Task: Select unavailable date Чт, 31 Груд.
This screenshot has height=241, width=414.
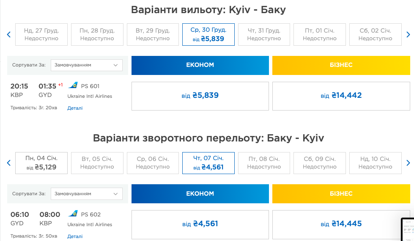Action: [x=264, y=34]
